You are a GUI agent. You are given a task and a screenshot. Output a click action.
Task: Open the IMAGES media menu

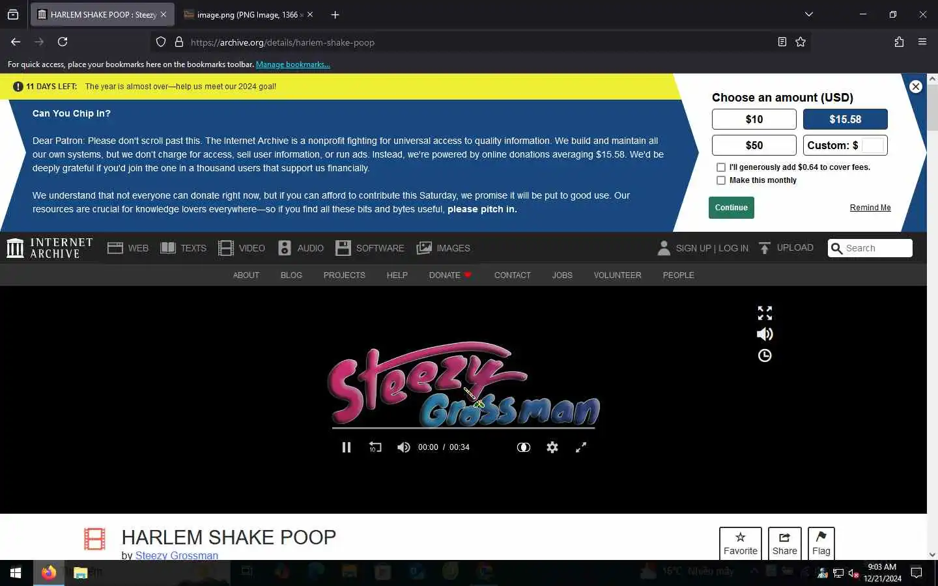tap(443, 248)
